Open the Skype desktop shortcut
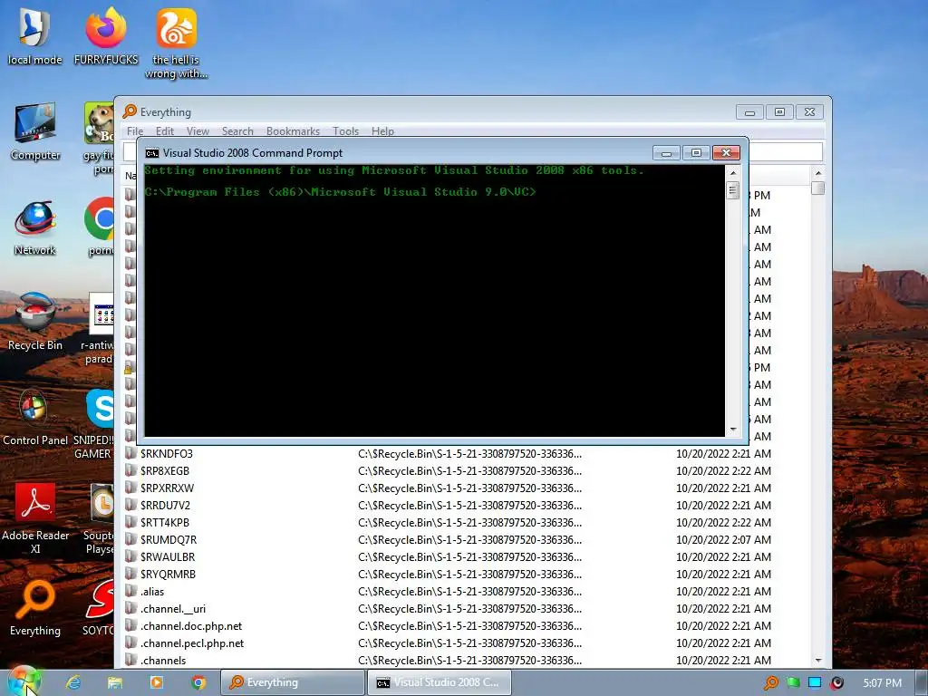928x696 pixels. coord(100,409)
